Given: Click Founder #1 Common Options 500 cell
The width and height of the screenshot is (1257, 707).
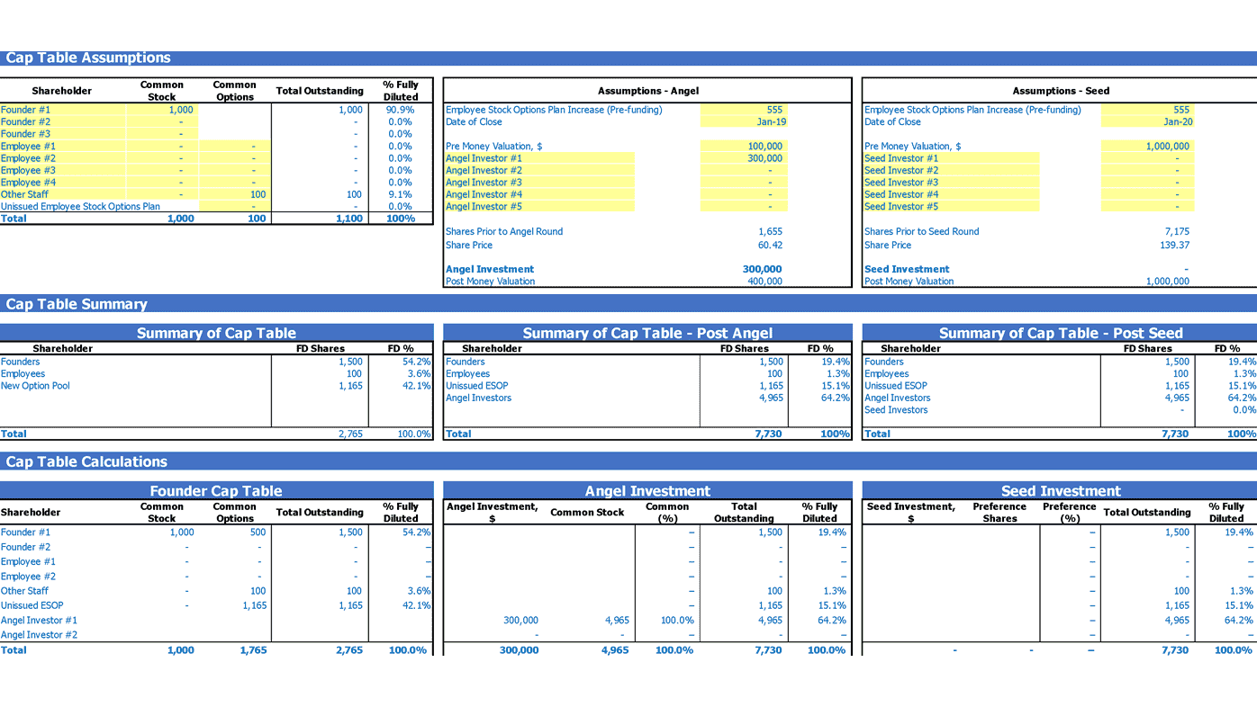Looking at the screenshot, I should [x=256, y=532].
